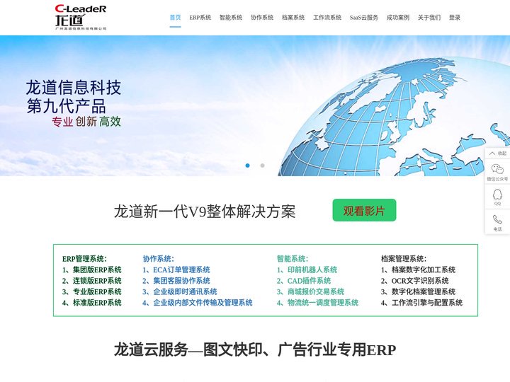Viewport: 510px width, 382px height.
Task: Click the 智能系统 column heading
Action: point(293,259)
